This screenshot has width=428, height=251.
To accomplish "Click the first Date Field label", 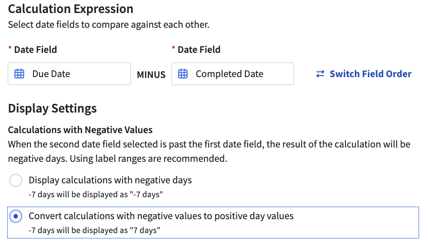I will (x=35, y=50).
